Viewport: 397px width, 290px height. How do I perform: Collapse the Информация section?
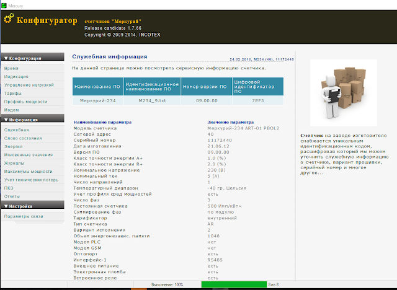(x=33, y=118)
